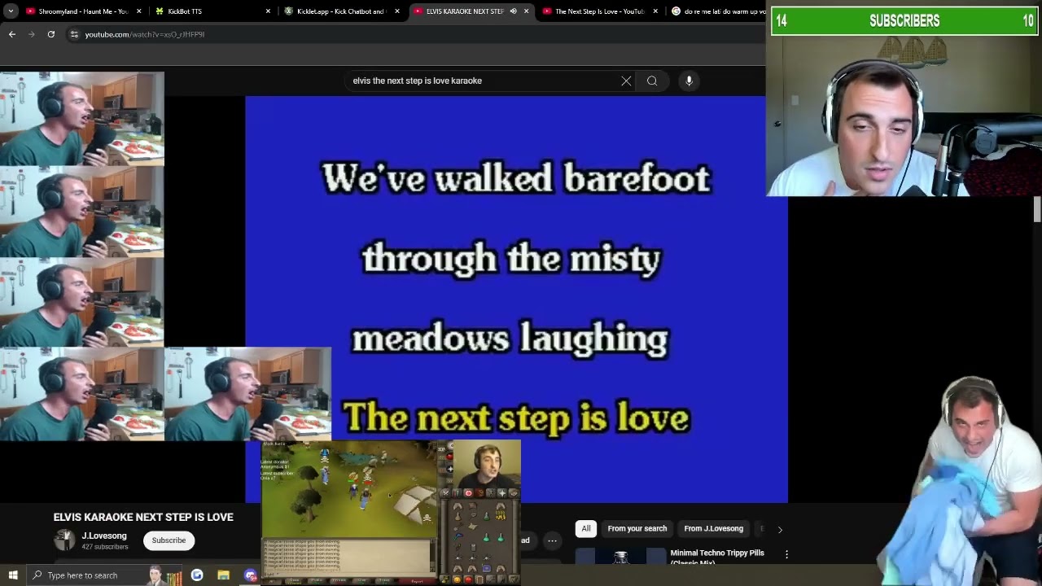Start voice search with microphone icon
The width and height of the screenshot is (1042, 586).
[689, 81]
